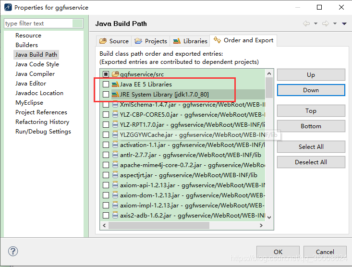352x267 pixels.
Task: Click the list's vertical scrollbar down arrow
Action: point(269,217)
